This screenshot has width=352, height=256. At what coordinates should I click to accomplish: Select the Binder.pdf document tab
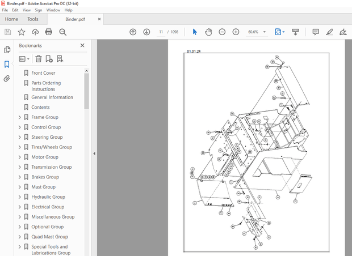[75, 19]
